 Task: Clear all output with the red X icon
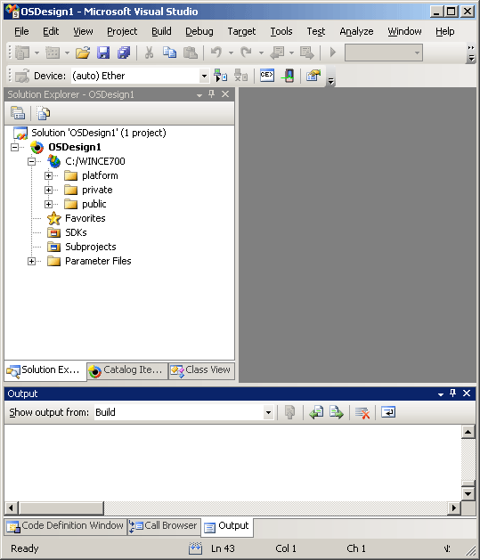click(x=362, y=412)
